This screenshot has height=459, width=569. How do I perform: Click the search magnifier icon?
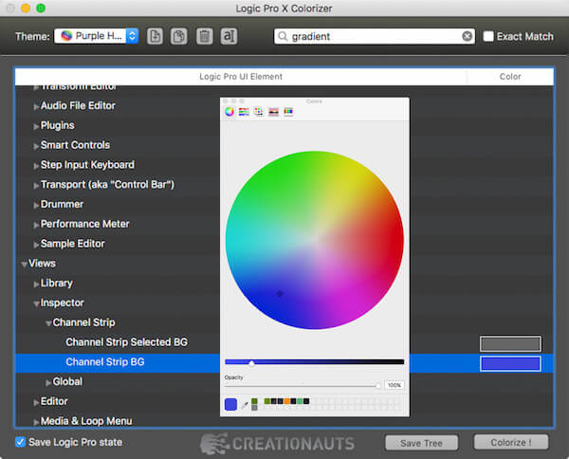pos(283,36)
